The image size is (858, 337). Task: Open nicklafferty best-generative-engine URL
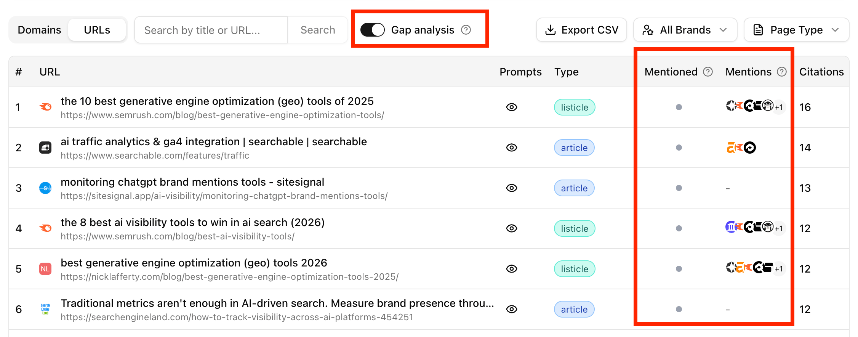(229, 277)
